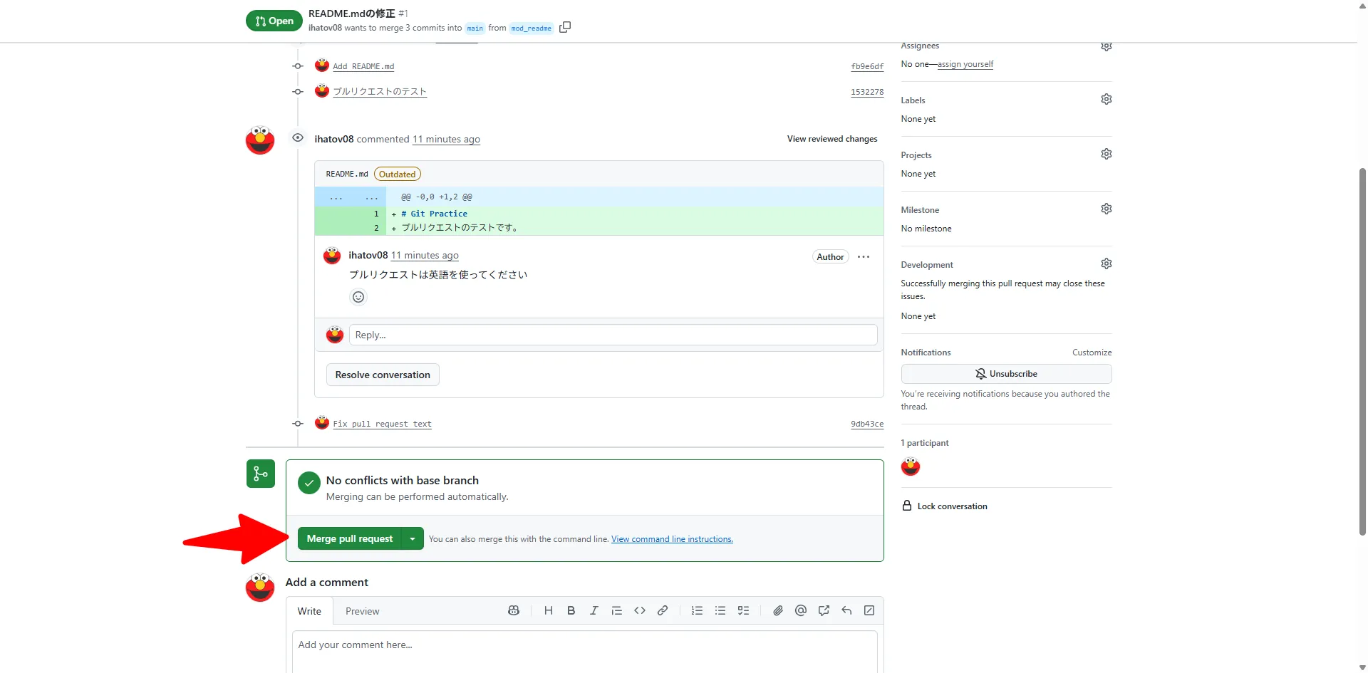Insert heading using the H icon
1368x673 pixels.
coord(548,610)
